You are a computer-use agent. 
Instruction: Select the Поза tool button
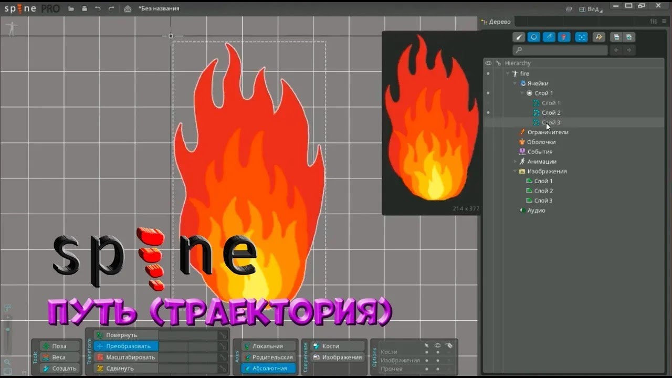click(60, 346)
